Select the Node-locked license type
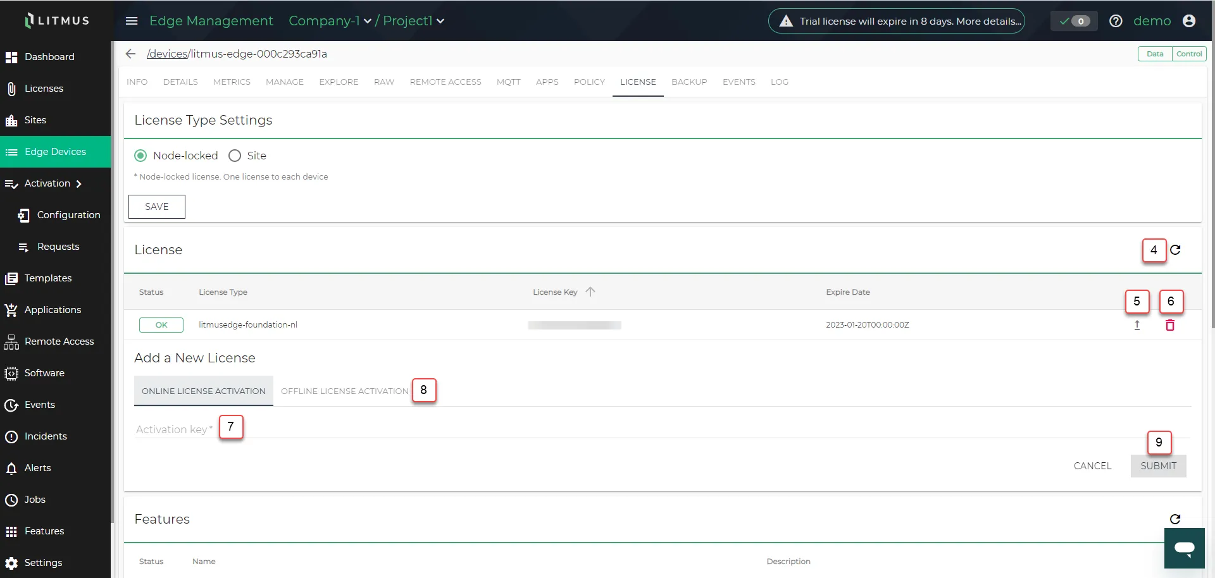 point(140,156)
